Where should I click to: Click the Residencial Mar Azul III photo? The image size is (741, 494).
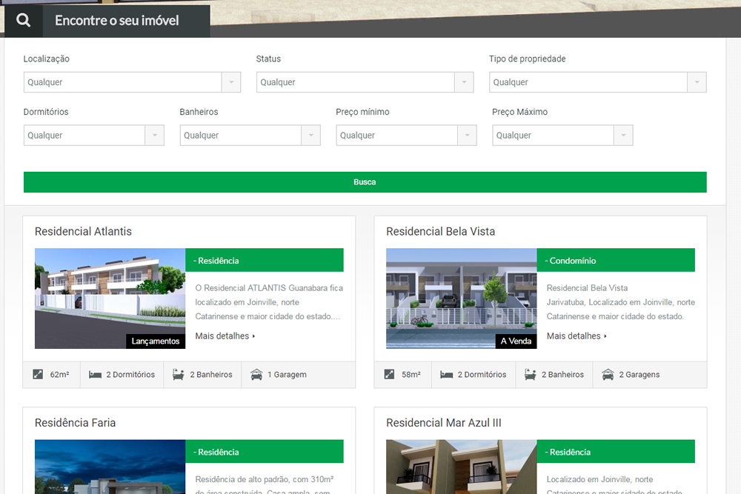point(461,467)
